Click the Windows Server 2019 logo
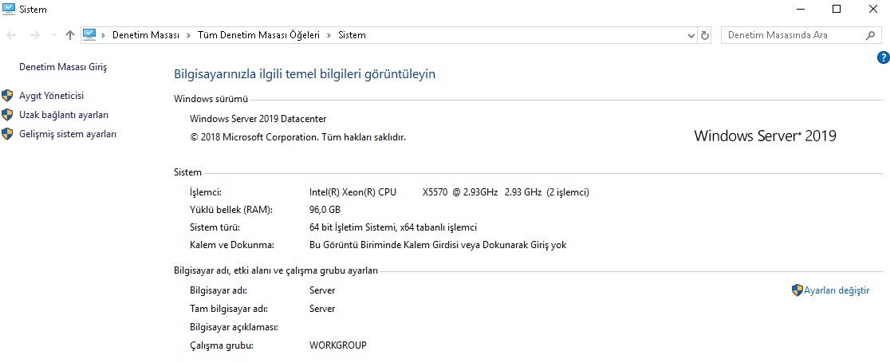 (765, 136)
